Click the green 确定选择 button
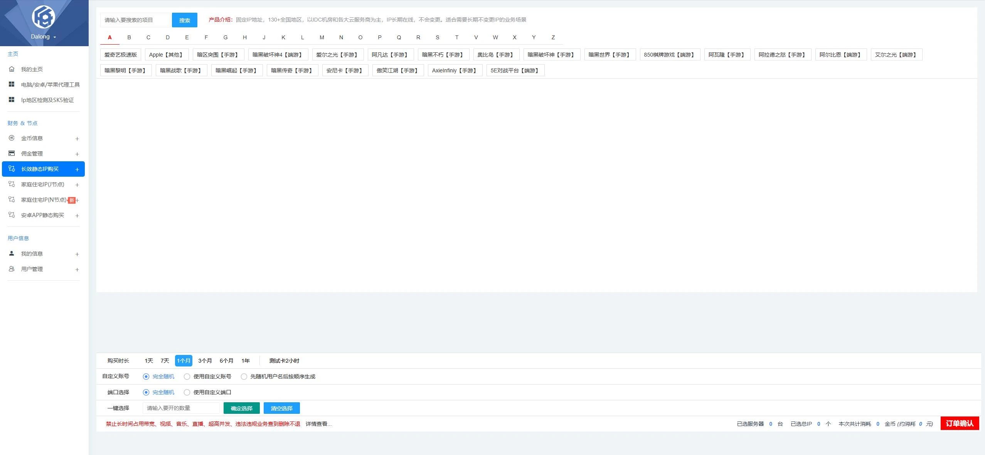The height and width of the screenshot is (455, 985). tap(241, 408)
